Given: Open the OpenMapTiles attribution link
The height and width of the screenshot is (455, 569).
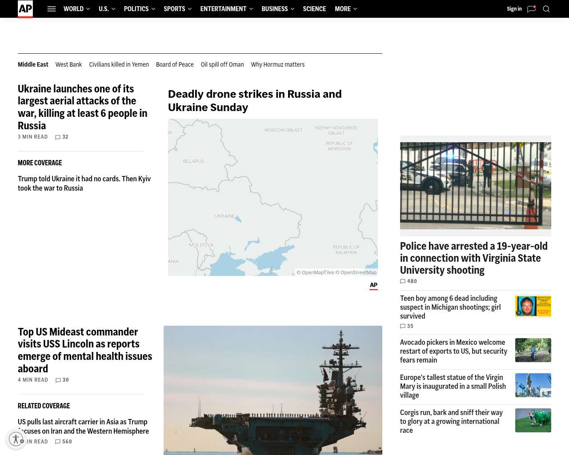Looking at the screenshot, I should (x=315, y=272).
